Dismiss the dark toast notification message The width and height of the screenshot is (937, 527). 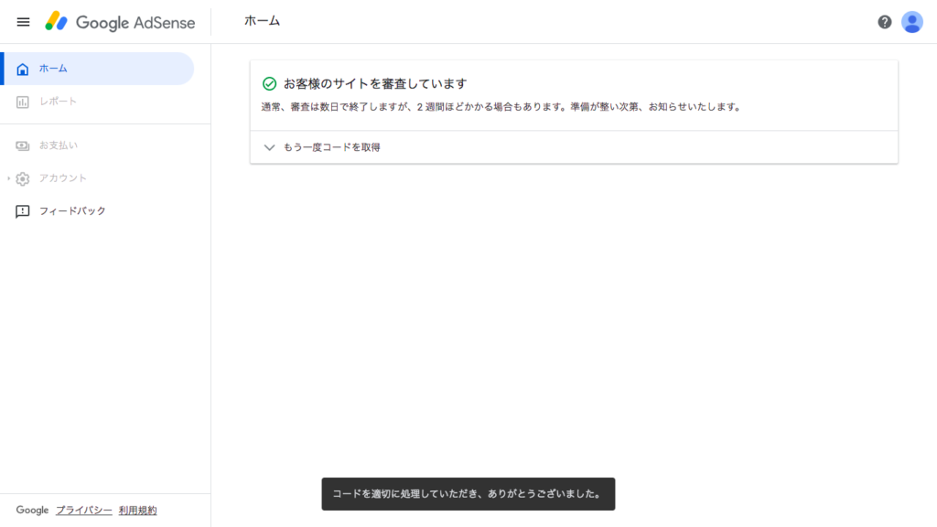pos(468,493)
